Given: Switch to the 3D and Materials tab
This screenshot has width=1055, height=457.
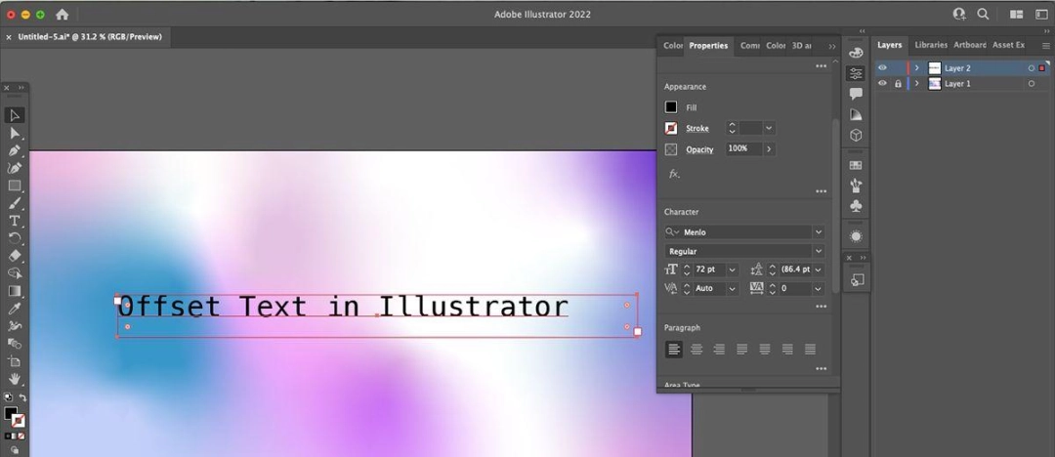Looking at the screenshot, I should point(801,46).
